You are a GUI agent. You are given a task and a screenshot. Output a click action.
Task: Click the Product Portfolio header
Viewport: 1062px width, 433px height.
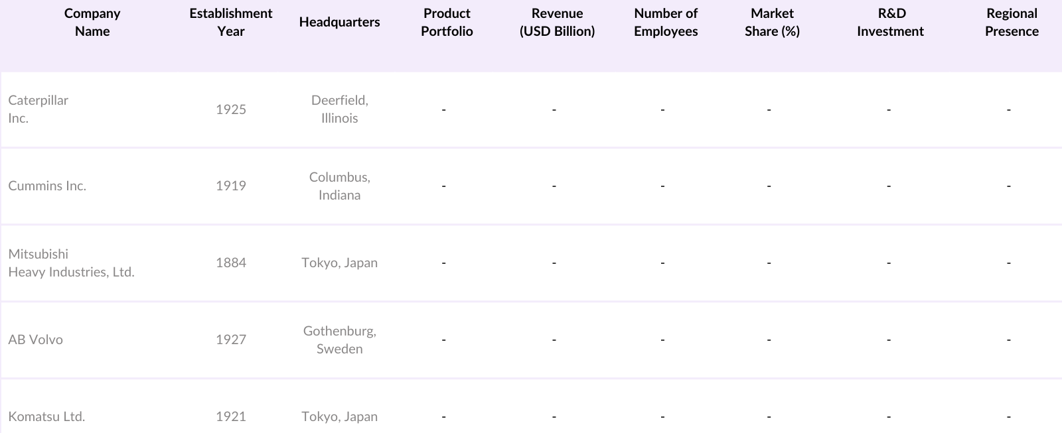pyautogui.click(x=447, y=23)
